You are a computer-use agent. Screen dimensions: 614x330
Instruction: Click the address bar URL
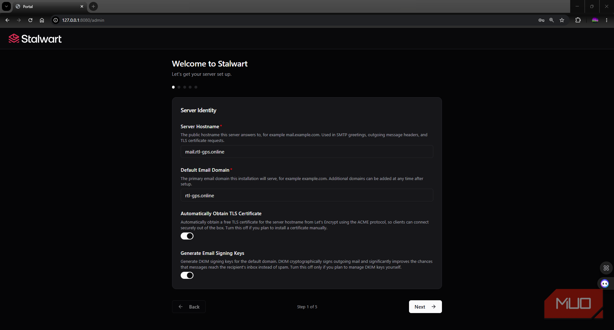coord(83,20)
